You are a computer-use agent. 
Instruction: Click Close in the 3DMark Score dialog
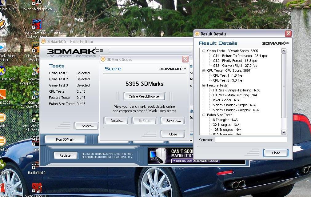coord(173,134)
